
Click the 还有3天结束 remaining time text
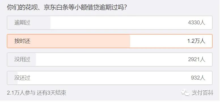tap(51, 93)
